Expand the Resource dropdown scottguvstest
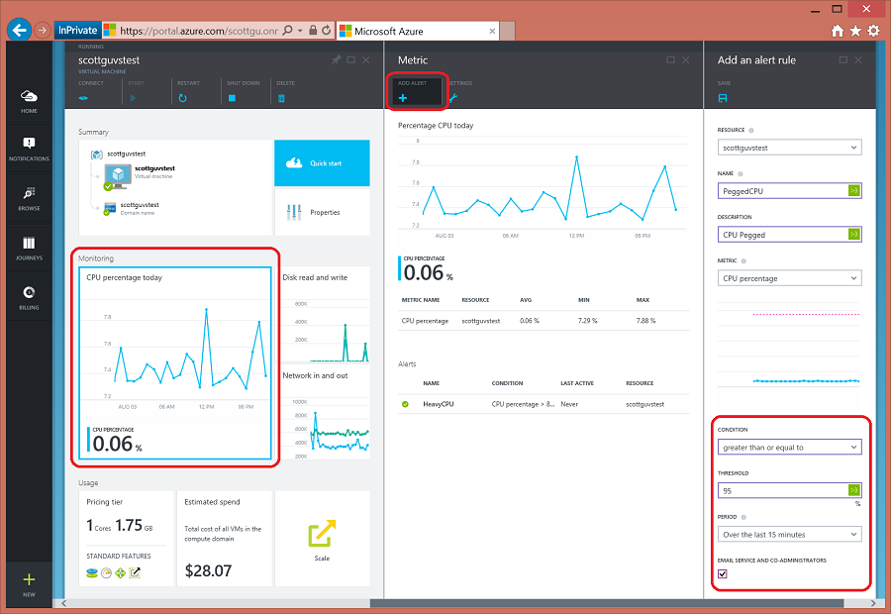Viewport: 891px width, 614px height. pyautogui.click(x=789, y=148)
